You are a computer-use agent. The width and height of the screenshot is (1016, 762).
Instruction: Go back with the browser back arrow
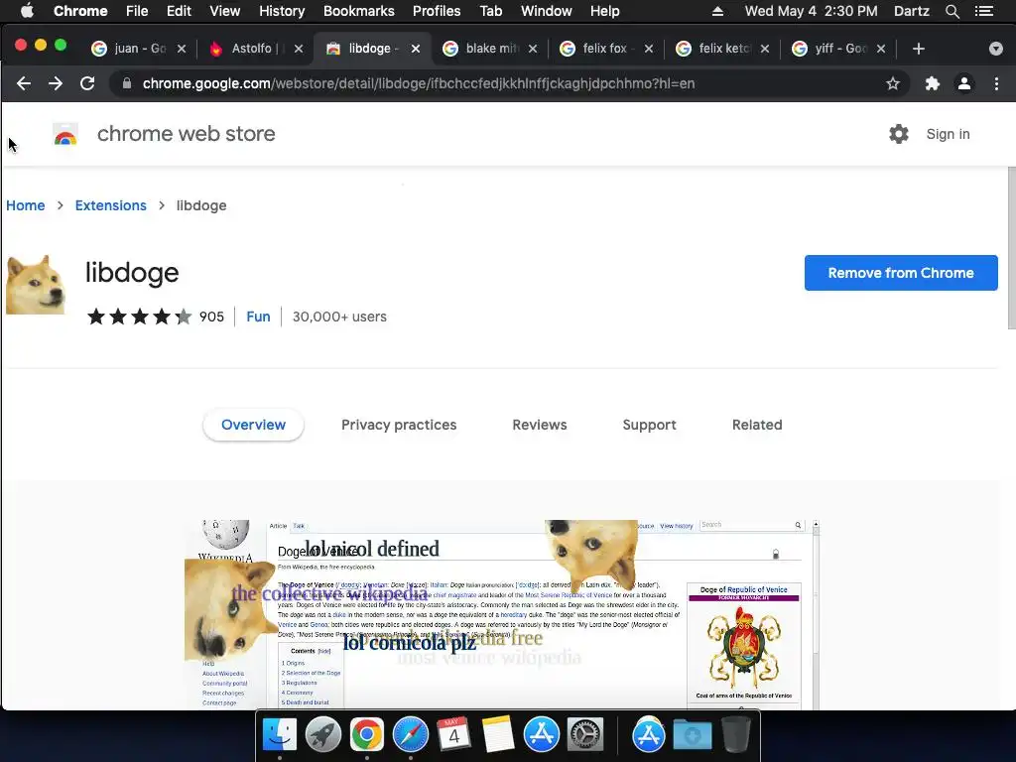pyautogui.click(x=24, y=83)
